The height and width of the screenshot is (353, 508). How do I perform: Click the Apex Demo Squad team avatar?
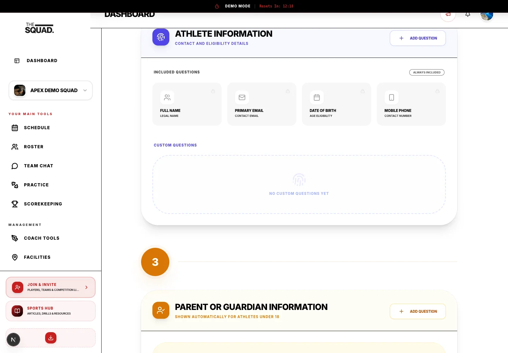pyautogui.click(x=20, y=90)
